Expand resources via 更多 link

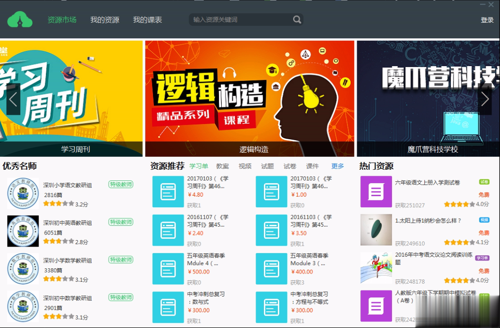(337, 166)
